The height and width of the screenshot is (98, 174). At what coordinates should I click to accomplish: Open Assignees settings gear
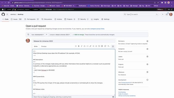(x=147, y=49)
